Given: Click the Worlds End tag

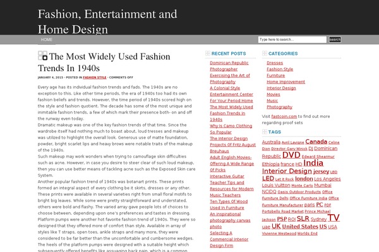Looking at the screenshot, I should click(x=307, y=234).
